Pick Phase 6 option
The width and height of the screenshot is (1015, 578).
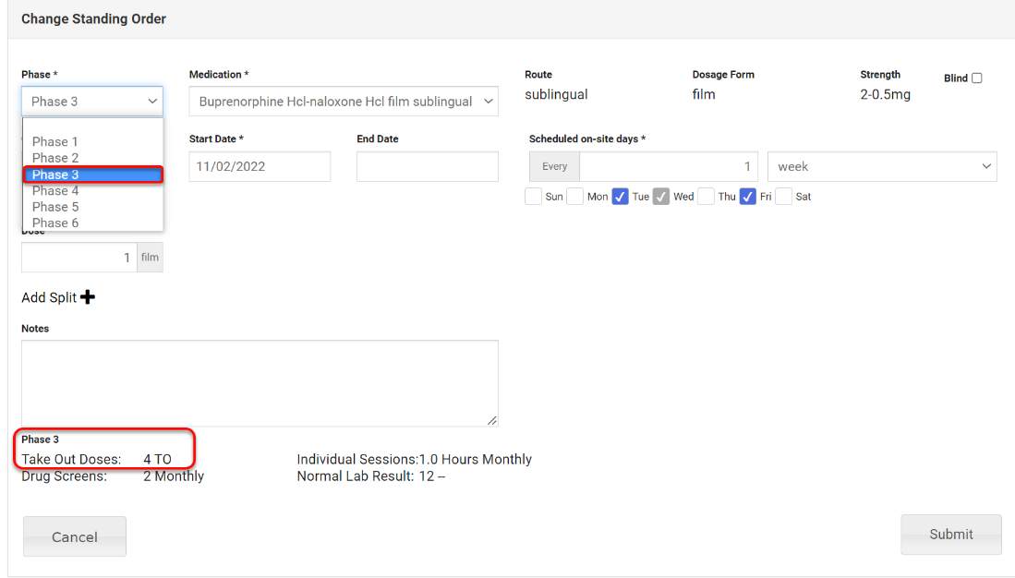pos(55,223)
